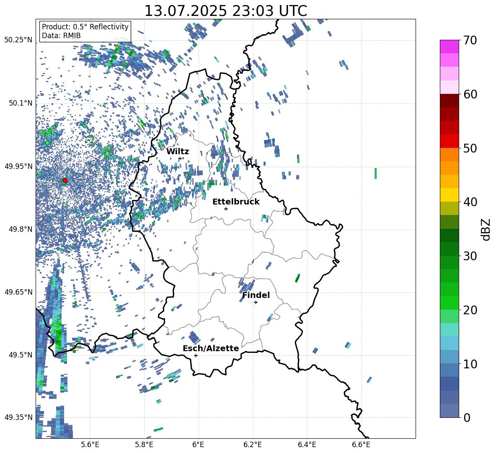Click the title 13.07.2025 23:03 UTC
The width and height of the screenshot is (496, 453).
point(225,11)
